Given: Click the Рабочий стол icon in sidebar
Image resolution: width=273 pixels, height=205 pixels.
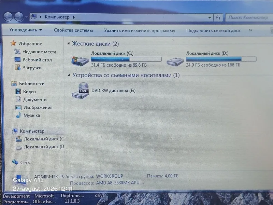Looking at the screenshot, I should [17, 59].
